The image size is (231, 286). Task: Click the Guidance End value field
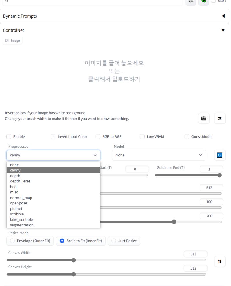click(211, 169)
